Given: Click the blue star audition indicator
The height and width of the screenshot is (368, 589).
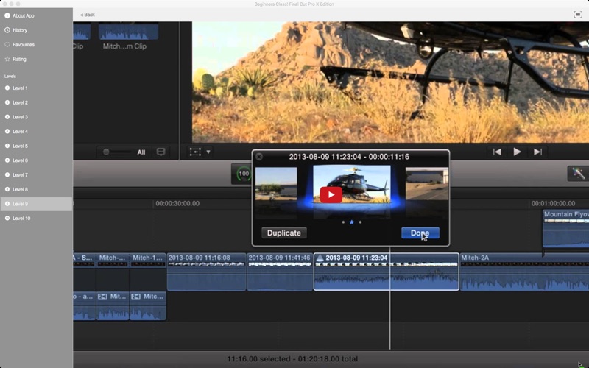Looking at the screenshot, I should click(x=352, y=222).
